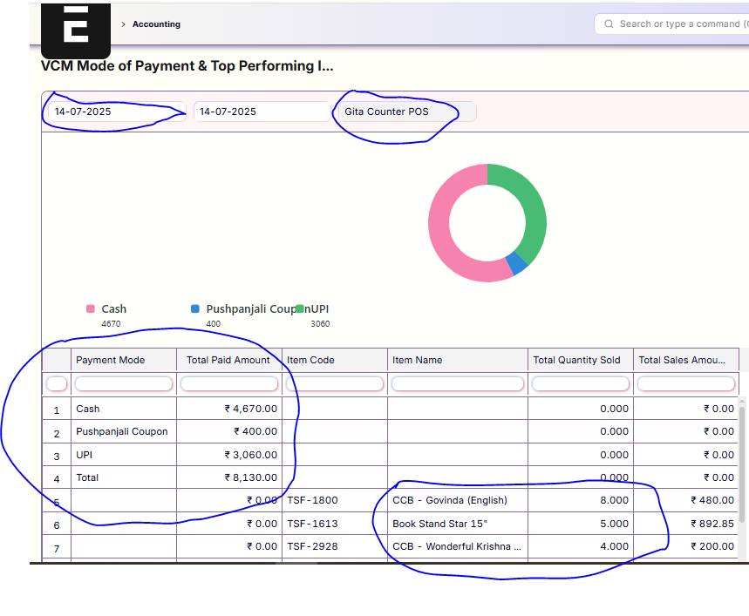
Task: Click the pink Cash legend marker
Action: pos(91,309)
